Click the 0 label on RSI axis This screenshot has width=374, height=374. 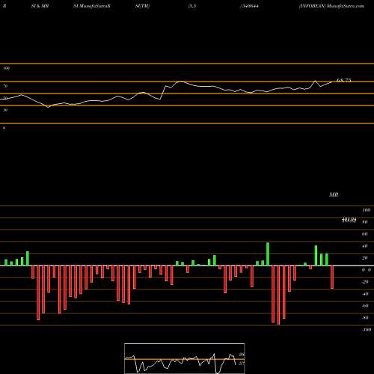4,128
